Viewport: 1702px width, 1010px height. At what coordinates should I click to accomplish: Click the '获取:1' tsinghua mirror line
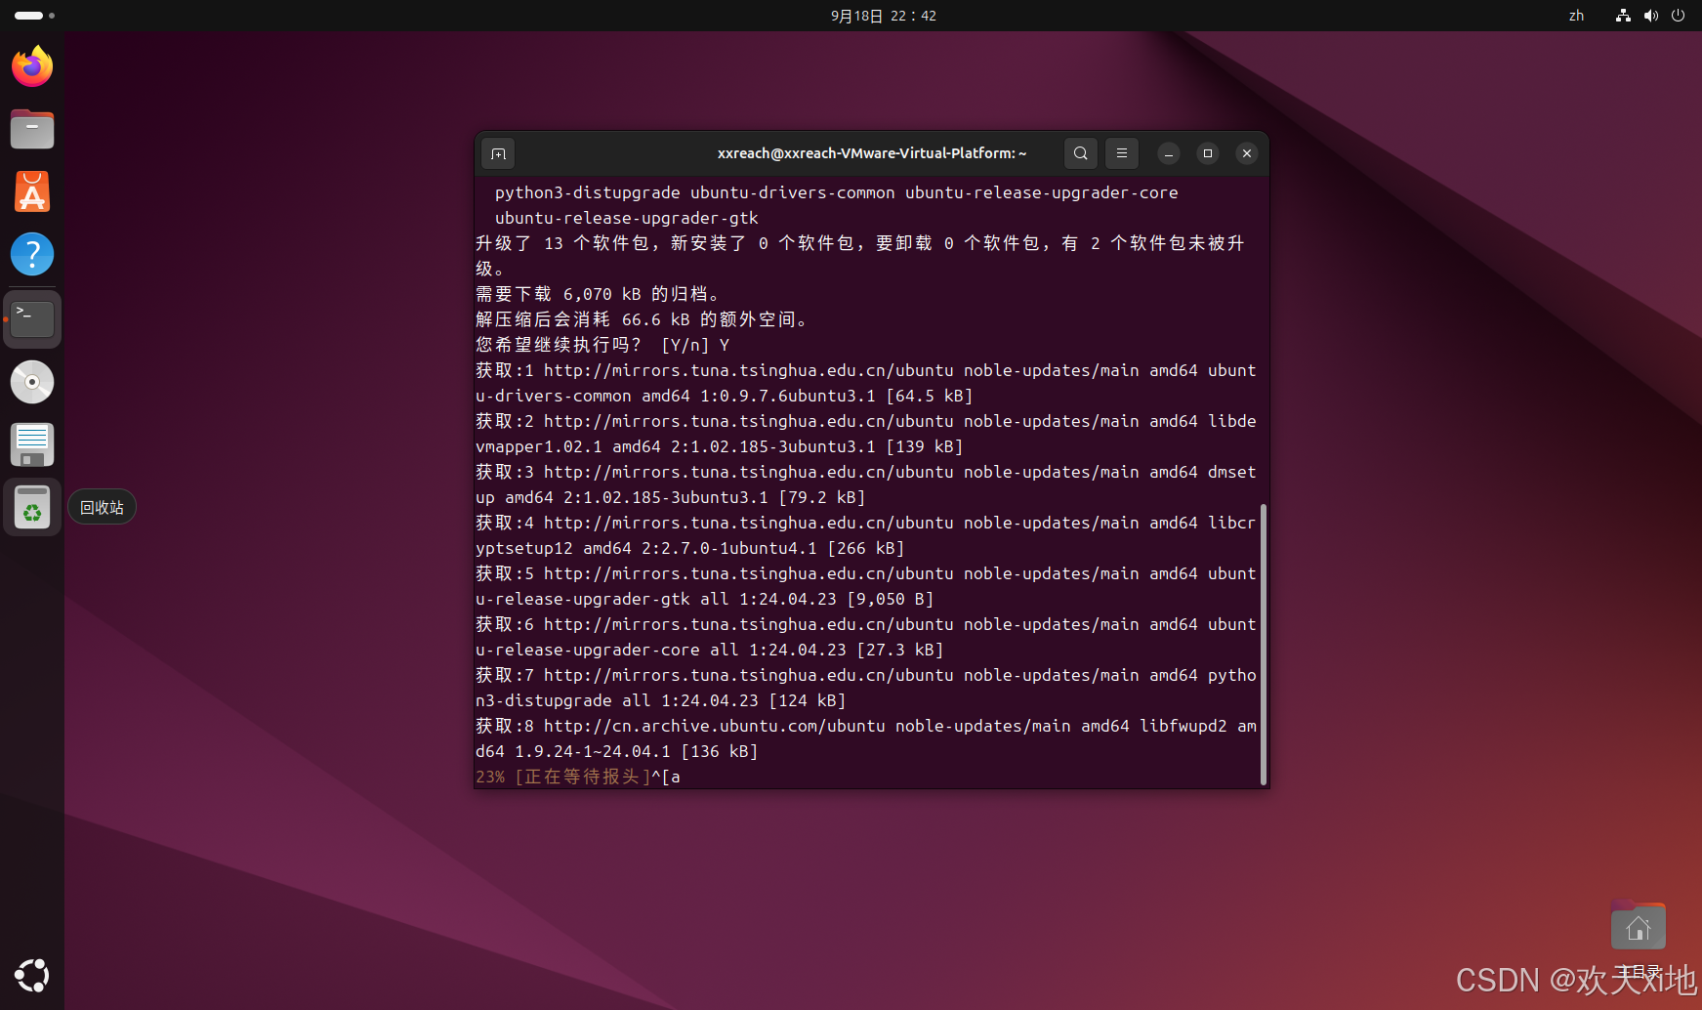[866, 383]
